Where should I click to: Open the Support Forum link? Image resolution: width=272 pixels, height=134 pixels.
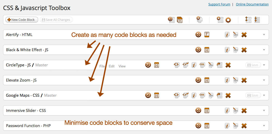point(219,4)
